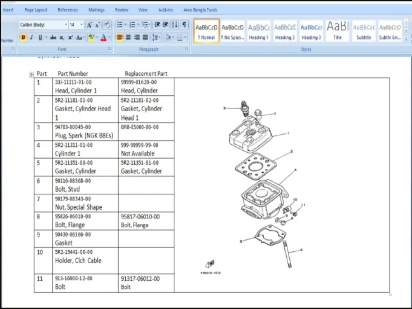
Task: Open the Add-Ins tab
Action: [166, 10]
